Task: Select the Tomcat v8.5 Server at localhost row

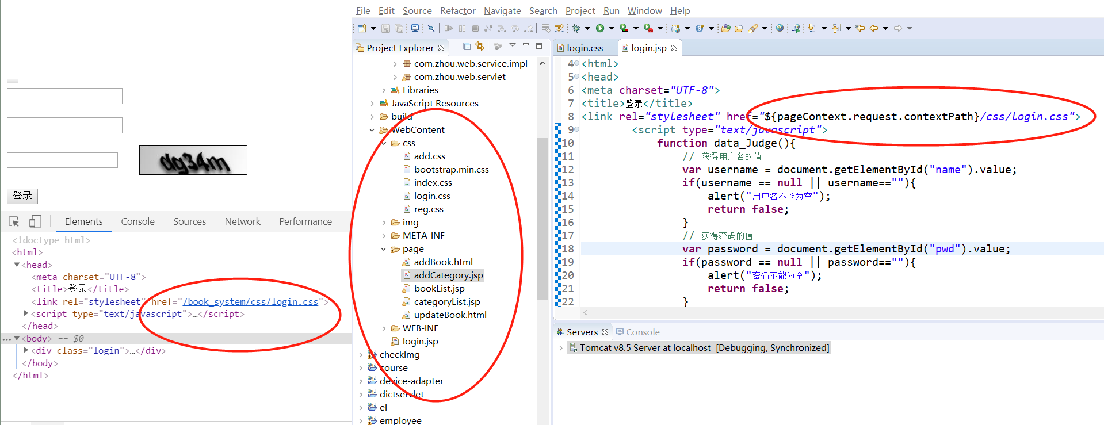Action: [698, 348]
